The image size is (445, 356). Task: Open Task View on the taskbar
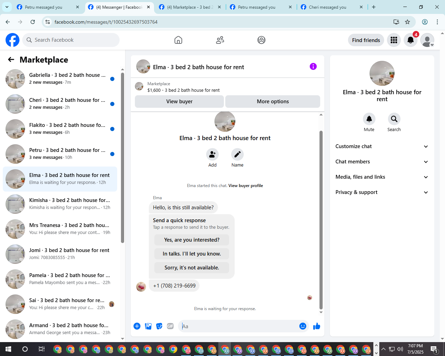(41, 349)
